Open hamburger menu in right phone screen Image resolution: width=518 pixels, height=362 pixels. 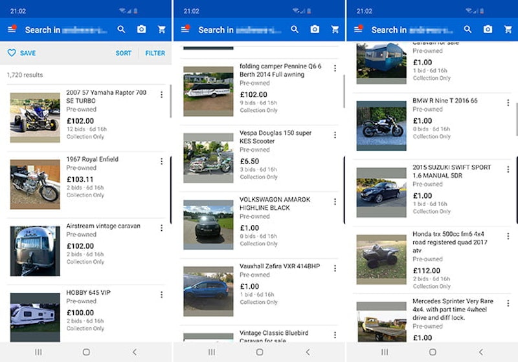tap(359, 29)
